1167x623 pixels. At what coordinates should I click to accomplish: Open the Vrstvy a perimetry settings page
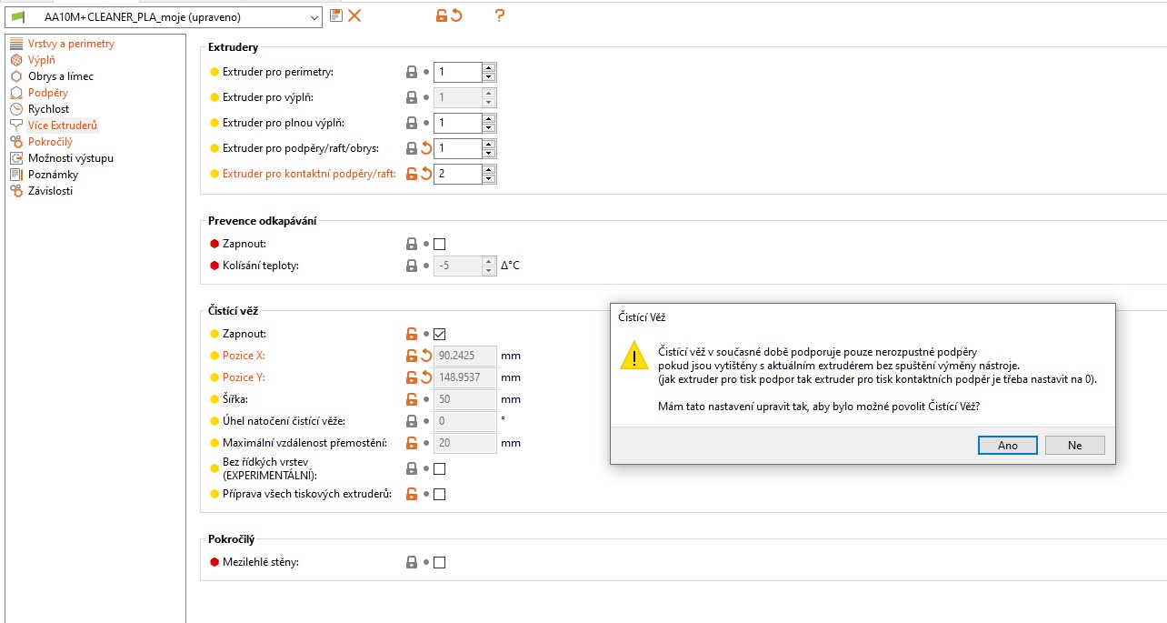71,44
